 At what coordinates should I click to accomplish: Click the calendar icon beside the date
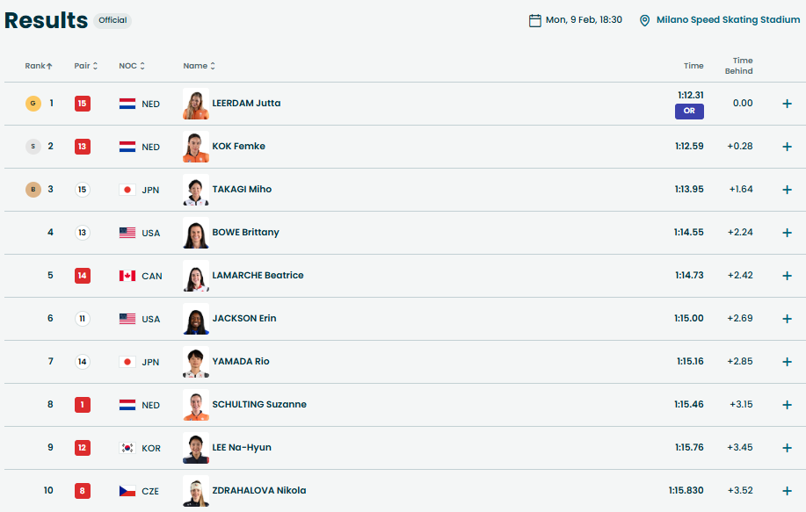pos(534,20)
